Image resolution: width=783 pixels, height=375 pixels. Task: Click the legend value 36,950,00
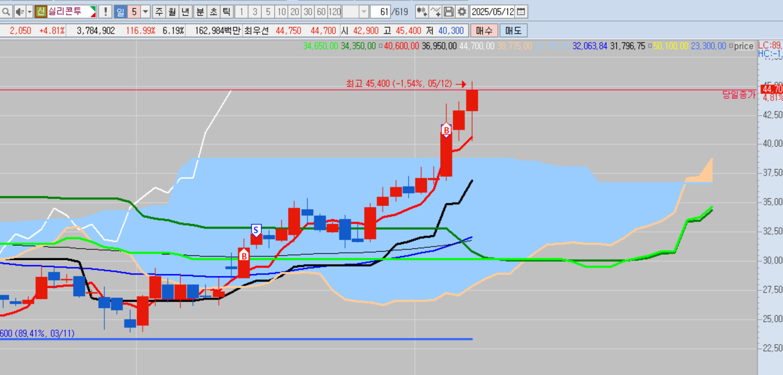coord(439,46)
